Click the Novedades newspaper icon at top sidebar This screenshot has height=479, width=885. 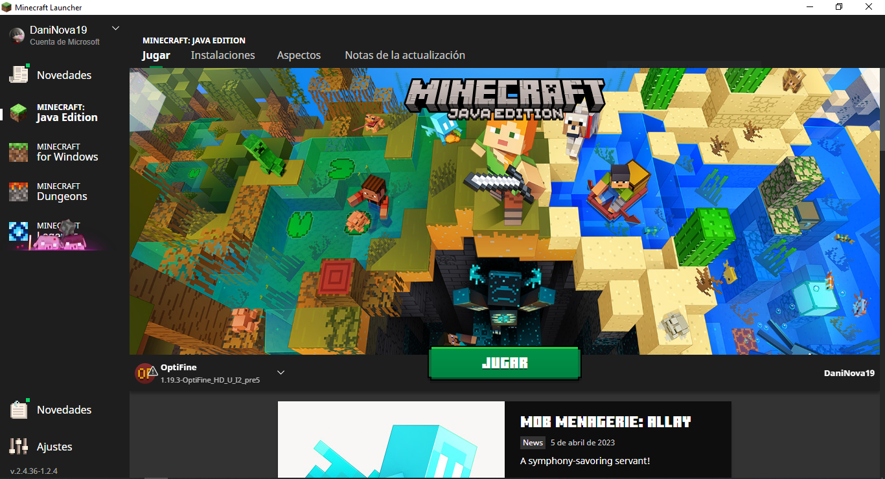[18, 74]
